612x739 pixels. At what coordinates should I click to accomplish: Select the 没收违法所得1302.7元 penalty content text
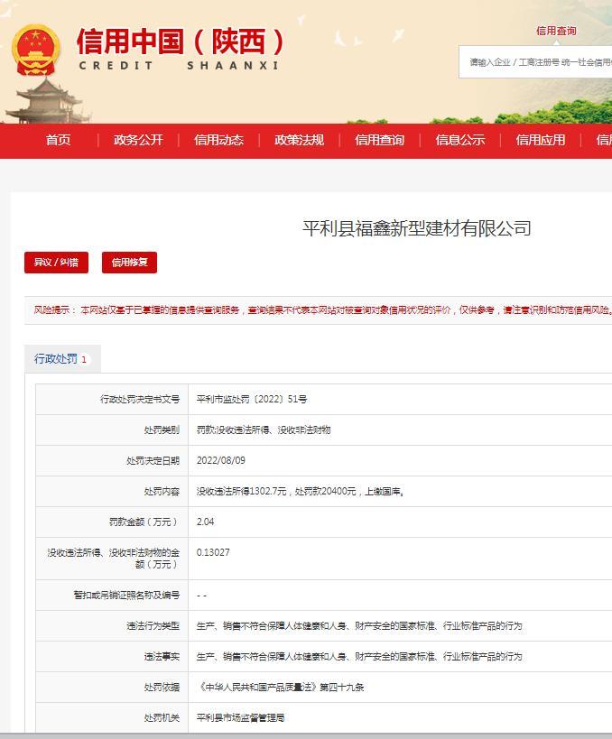click(301, 491)
